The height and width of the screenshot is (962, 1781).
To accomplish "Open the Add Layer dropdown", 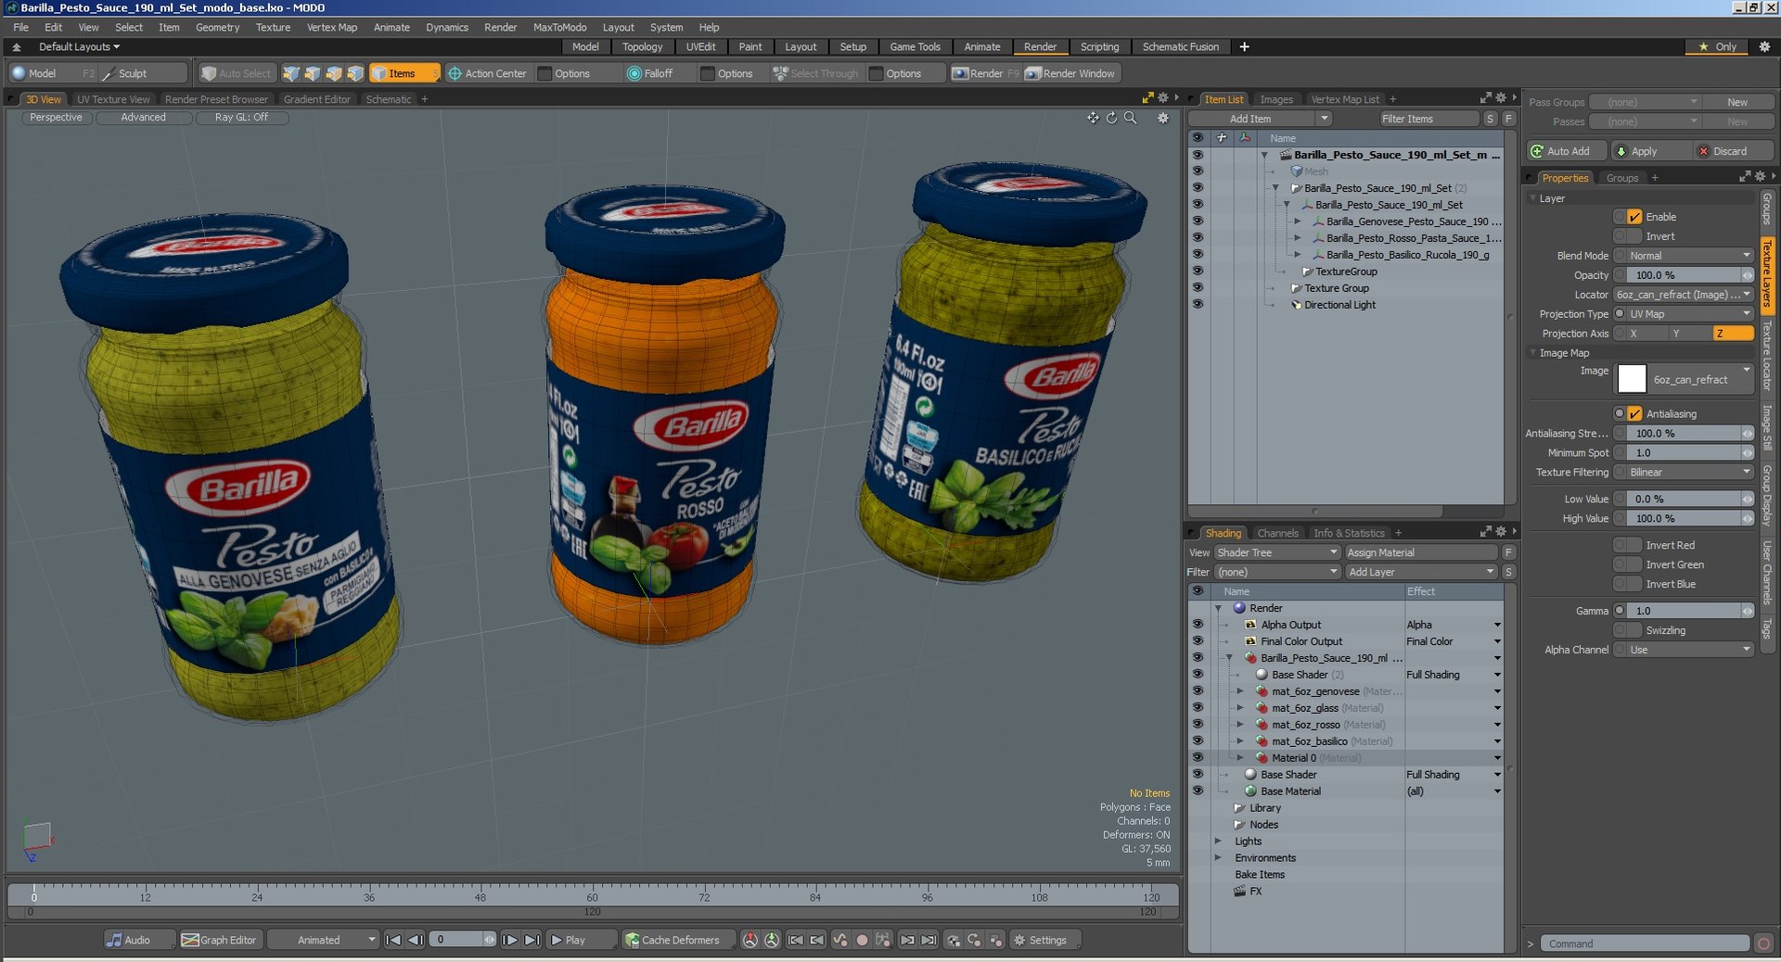I will click(1421, 572).
